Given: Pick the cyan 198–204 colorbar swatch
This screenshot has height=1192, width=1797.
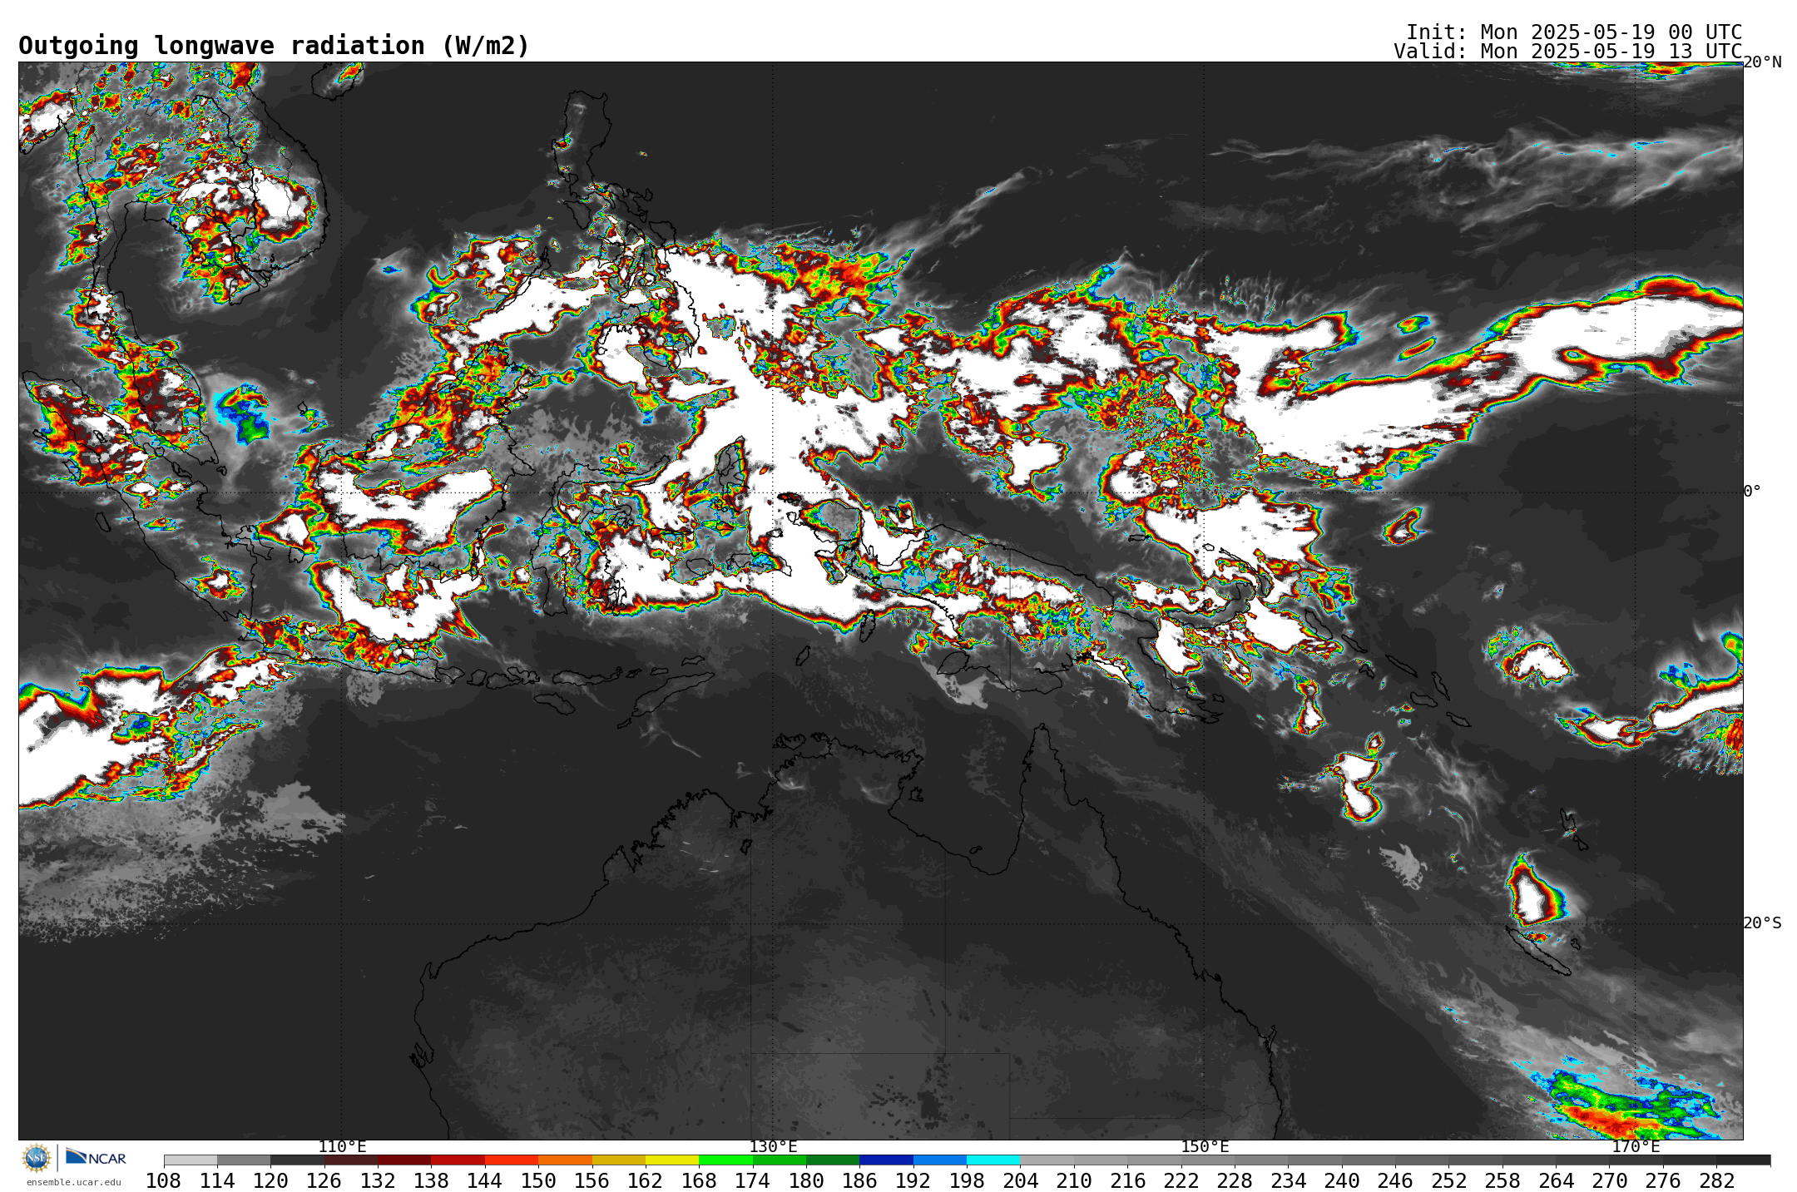Looking at the screenshot, I should pos(993,1160).
